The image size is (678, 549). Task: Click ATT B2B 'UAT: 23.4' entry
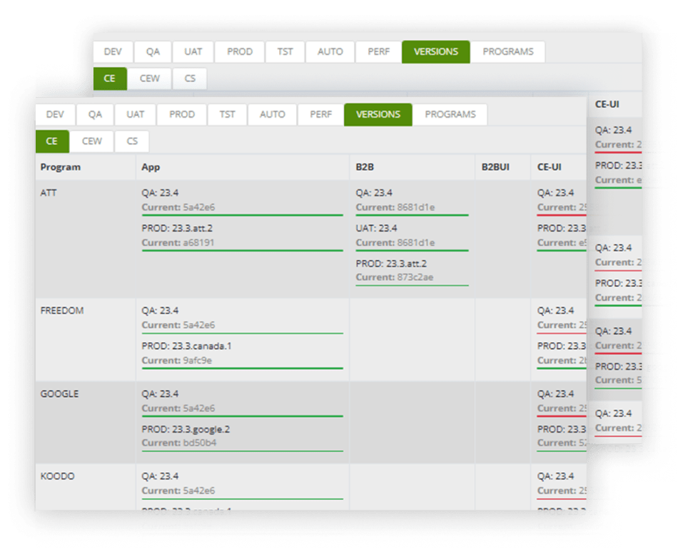(376, 228)
